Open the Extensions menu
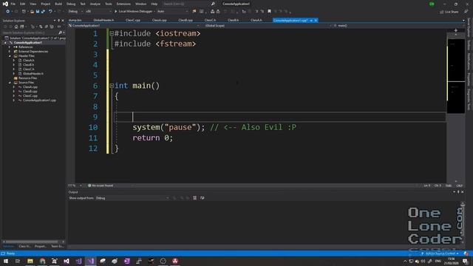Screen dimensions: 473x266 click(123, 4)
